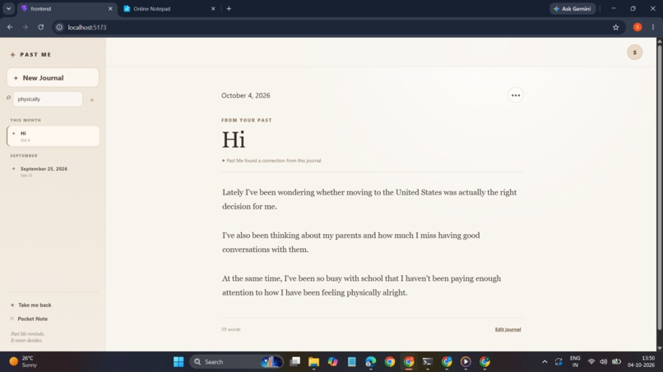663x372 pixels.
Task: Click the ENG IN language indicator
Action: pos(575,362)
